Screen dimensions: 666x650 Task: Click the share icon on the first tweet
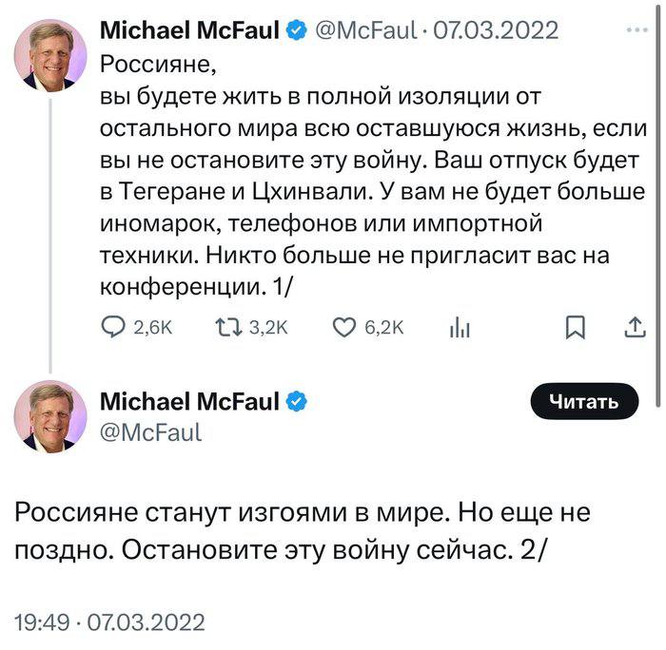click(x=632, y=328)
